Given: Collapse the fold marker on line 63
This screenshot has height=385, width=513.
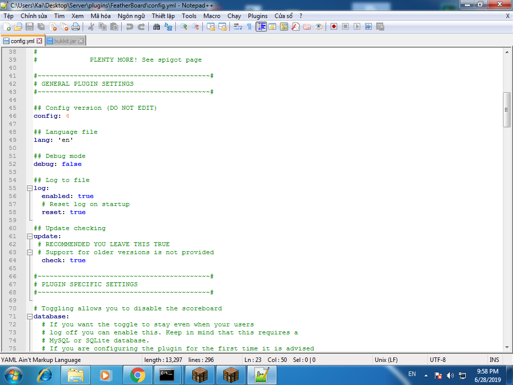Looking at the screenshot, I should pos(30,253).
